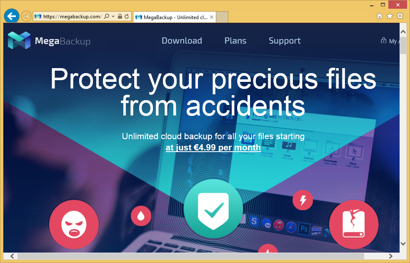Click the browser back arrow button
410x263 pixels.
(12, 16)
